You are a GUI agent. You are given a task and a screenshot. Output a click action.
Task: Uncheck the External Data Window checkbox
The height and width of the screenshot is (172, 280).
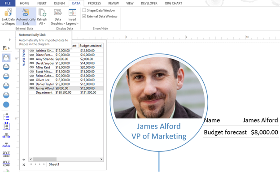coord(84,16)
